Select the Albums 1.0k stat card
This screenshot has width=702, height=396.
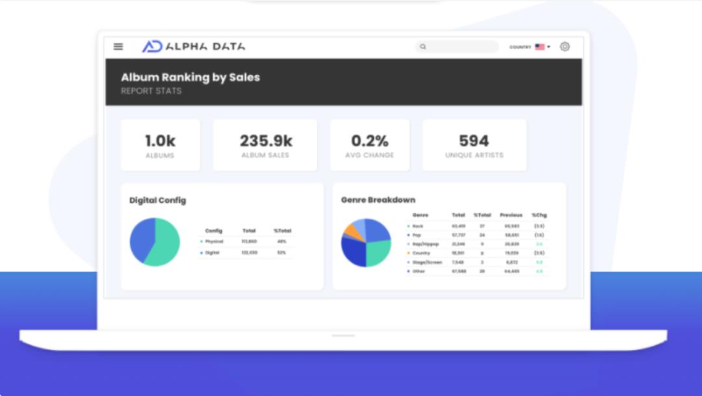click(160, 145)
